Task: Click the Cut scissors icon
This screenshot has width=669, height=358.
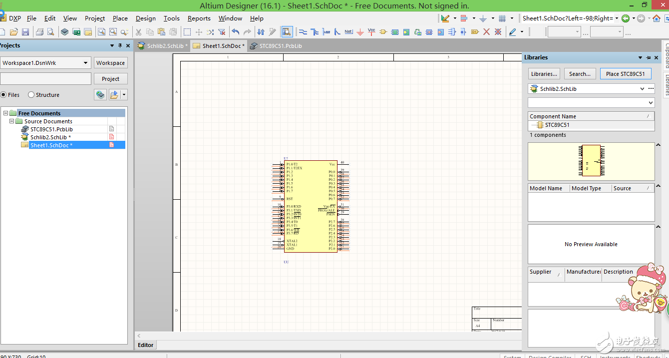Action: [x=139, y=32]
